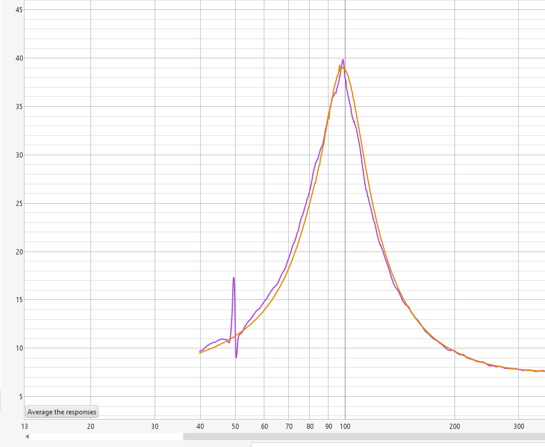
Task: Click the 45 label on vertical axis
Action: [19, 10]
